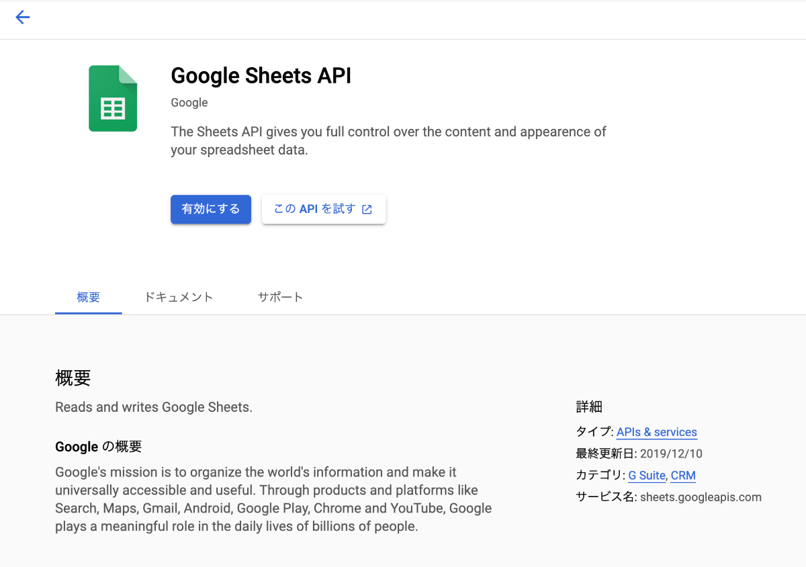Click external link icon on API try button
This screenshot has width=806, height=567.
coord(367,210)
